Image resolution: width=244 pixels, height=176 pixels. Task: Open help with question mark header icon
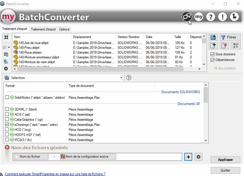click(211, 17)
